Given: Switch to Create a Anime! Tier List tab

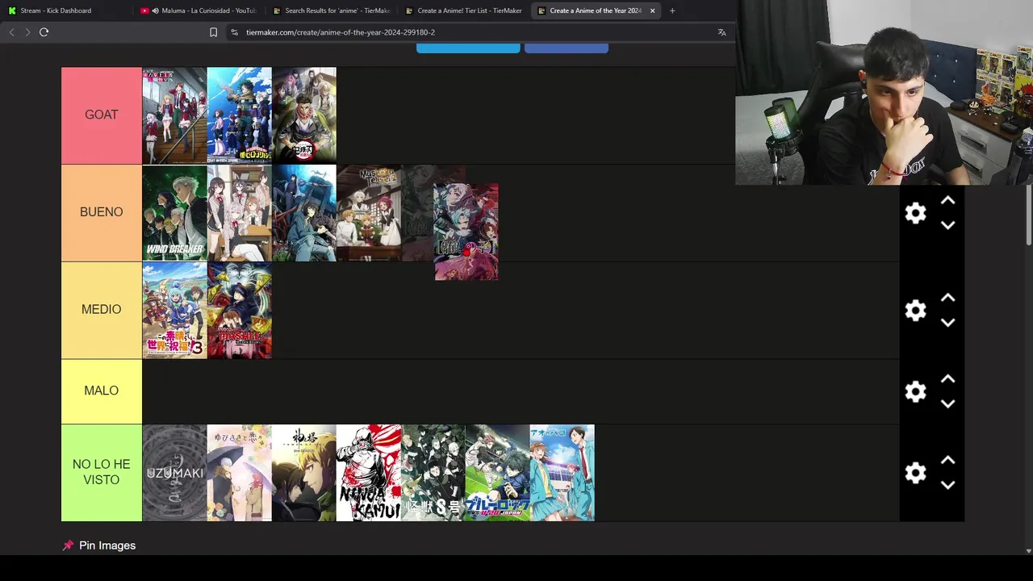Looking at the screenshot, I should pyautogui.click(x=463, y=10).
